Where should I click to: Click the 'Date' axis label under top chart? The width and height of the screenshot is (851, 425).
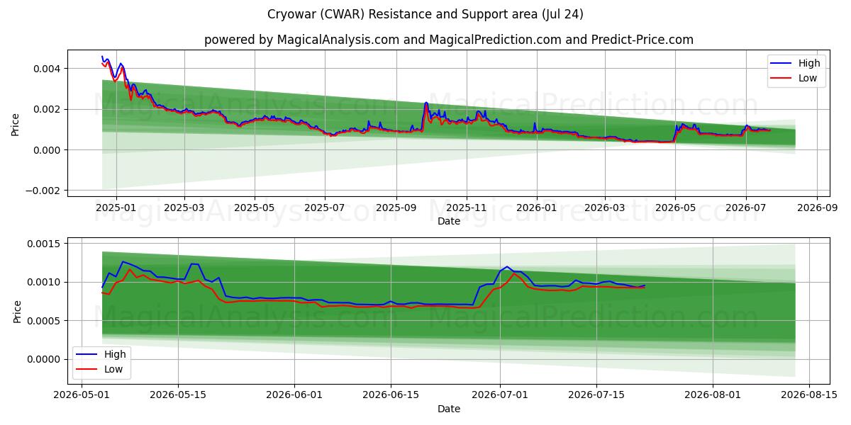(x=449, y=221)
